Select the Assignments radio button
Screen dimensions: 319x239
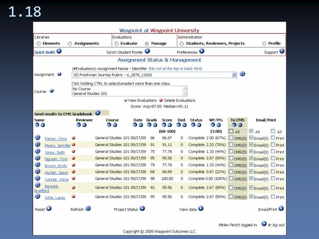click(70, 44)
